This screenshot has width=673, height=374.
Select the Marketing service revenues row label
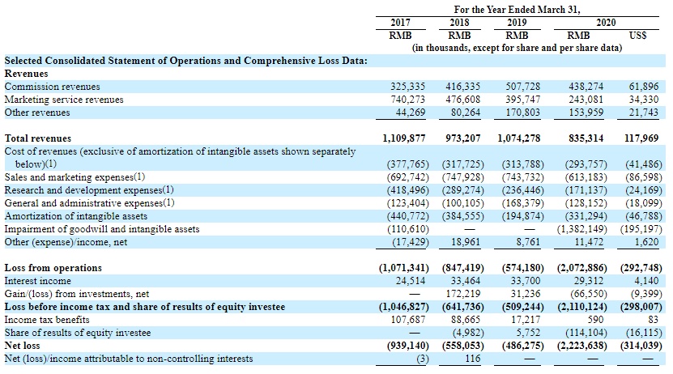coord(65,99)
